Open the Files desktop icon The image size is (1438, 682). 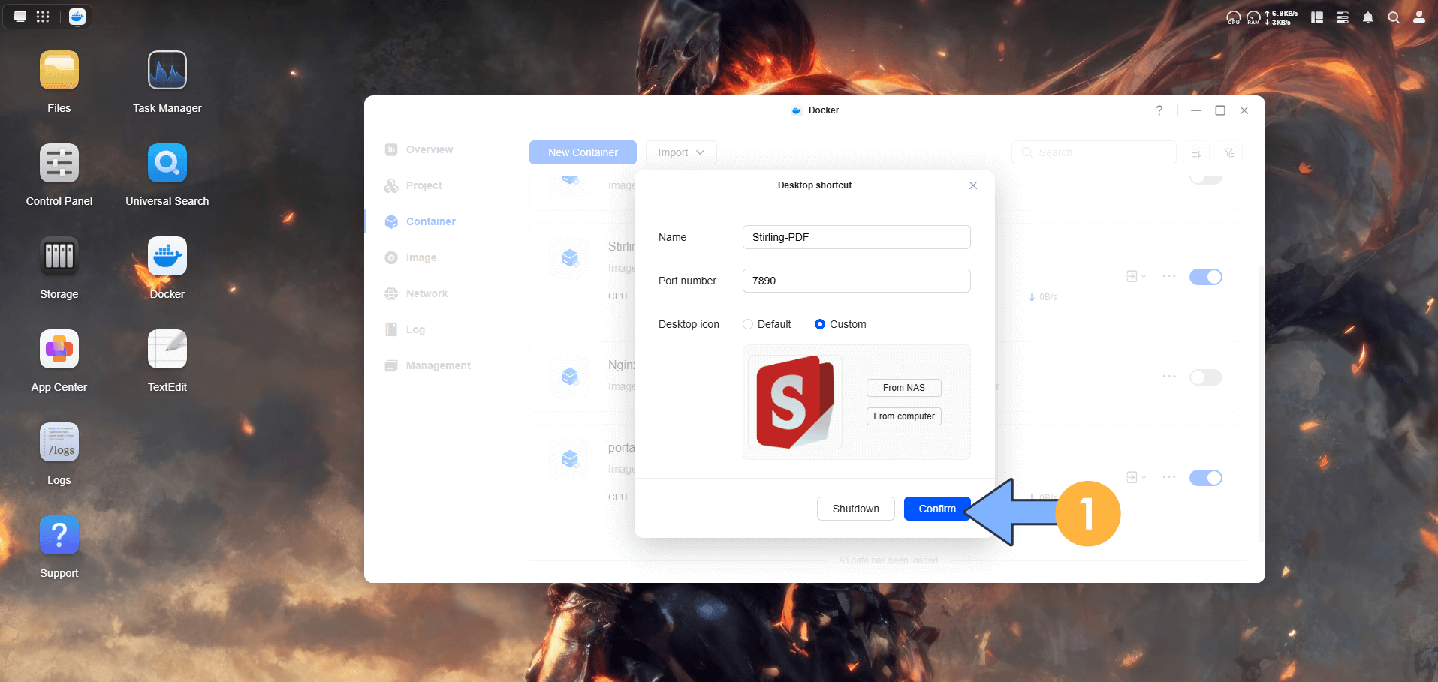(x=59, y=71)
